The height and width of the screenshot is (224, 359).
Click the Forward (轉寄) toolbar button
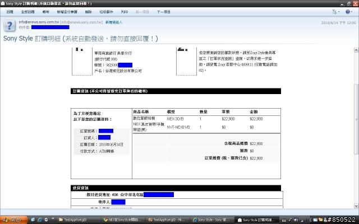[x=46, y=12]
